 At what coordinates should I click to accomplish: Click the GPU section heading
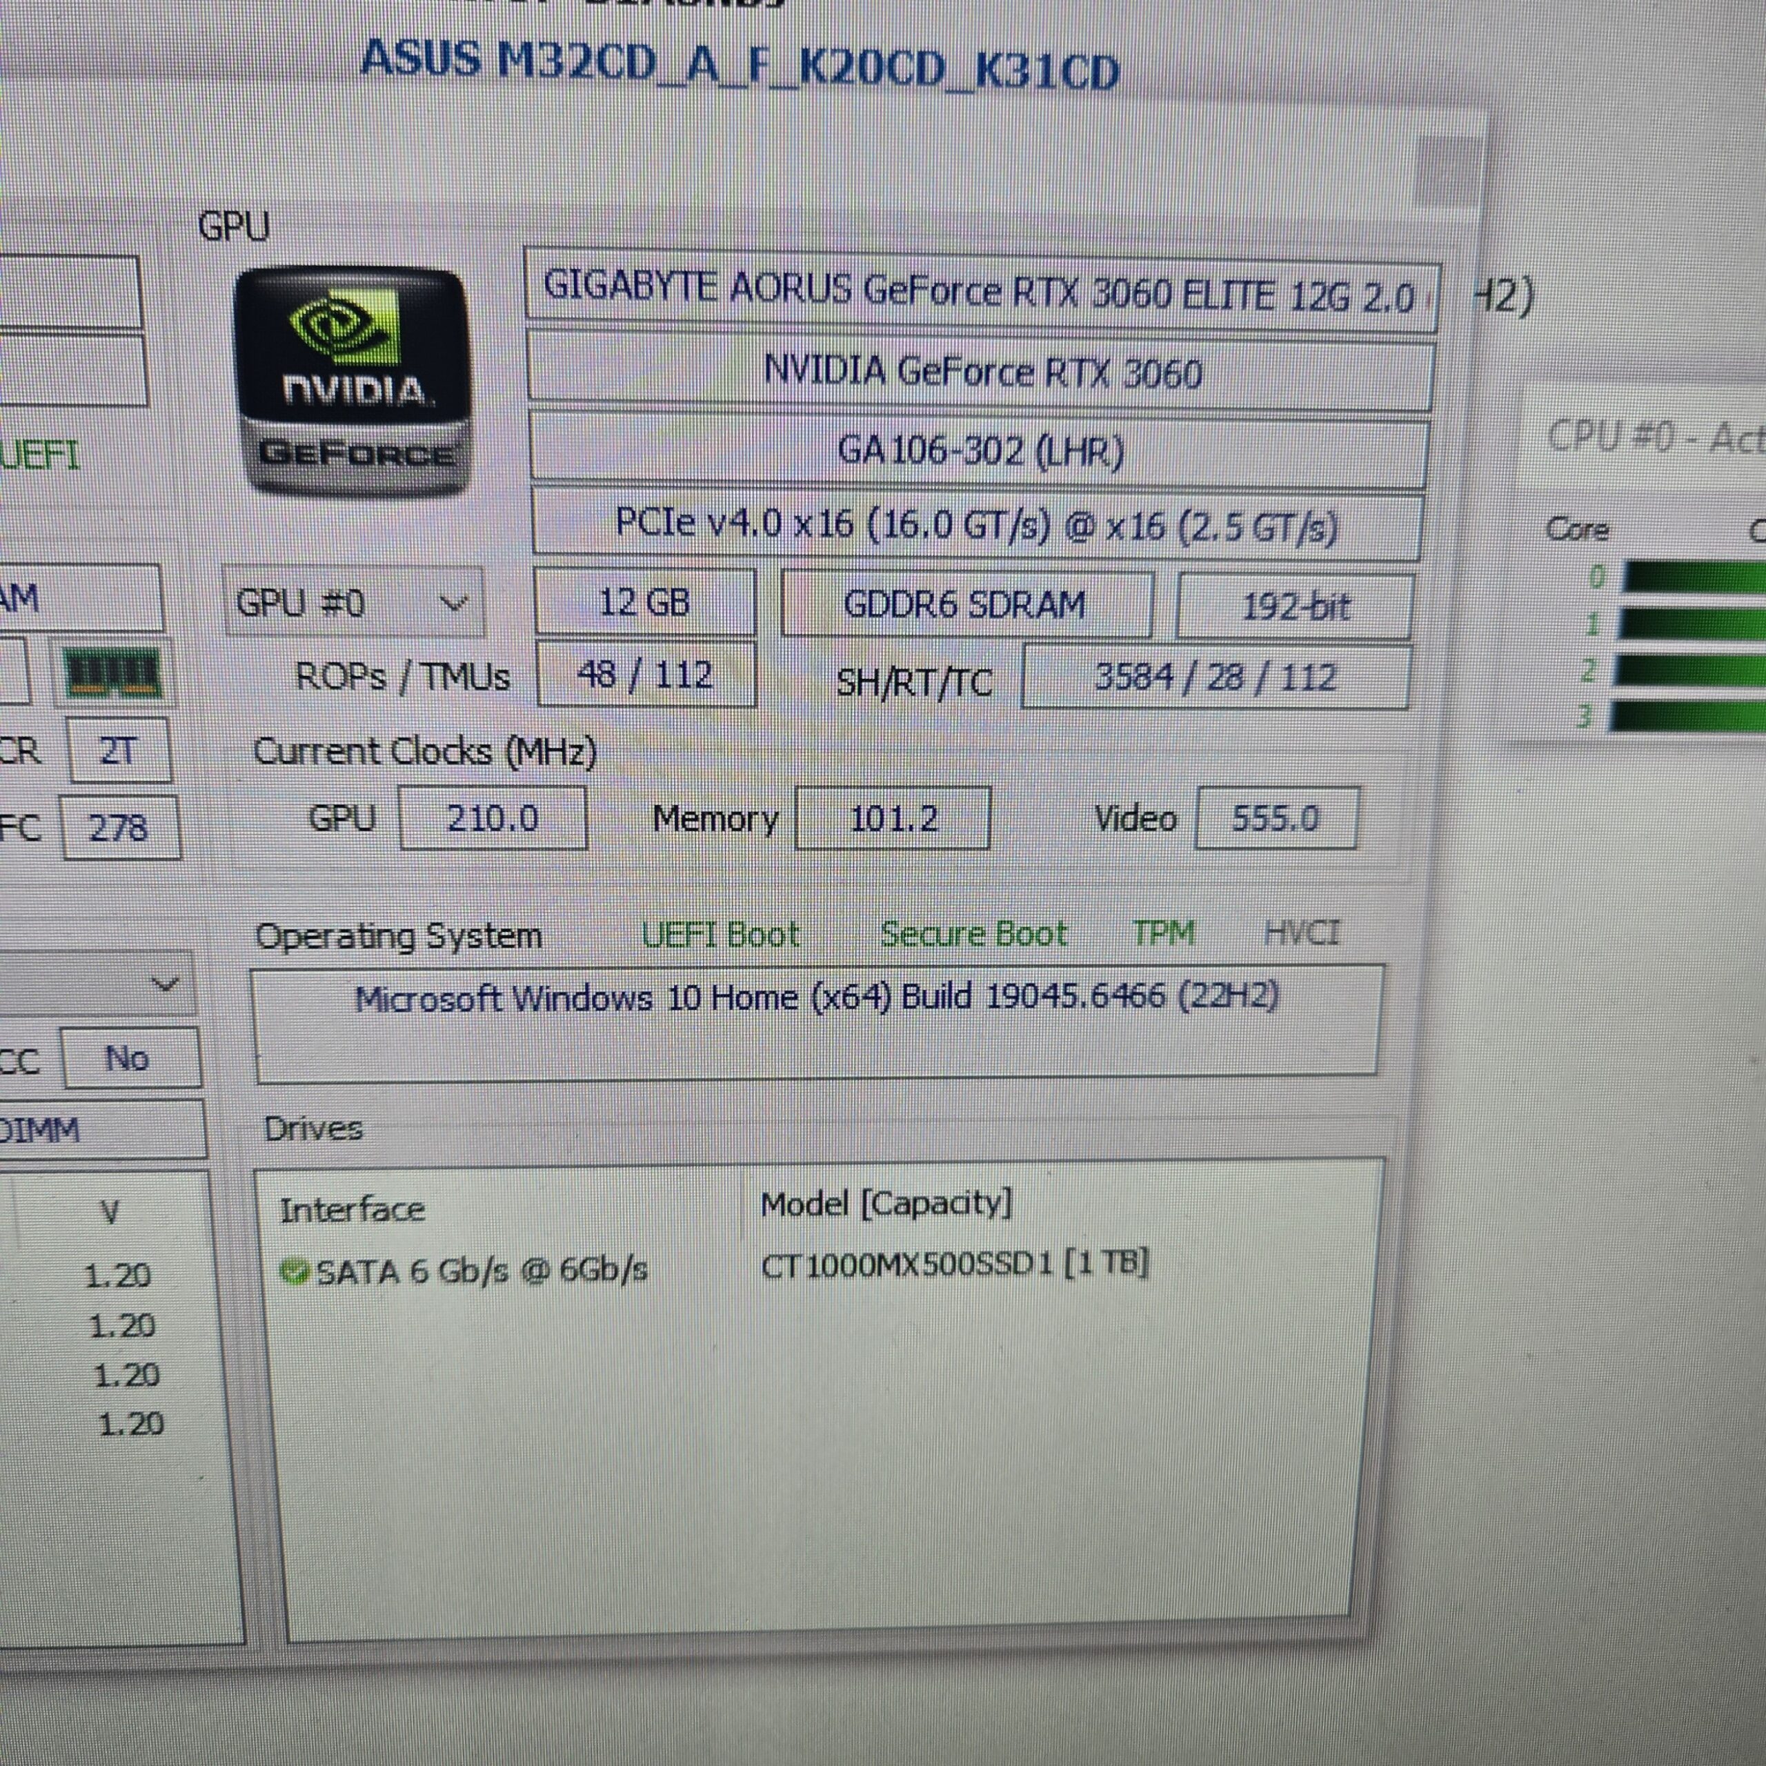tap(234, 226)
